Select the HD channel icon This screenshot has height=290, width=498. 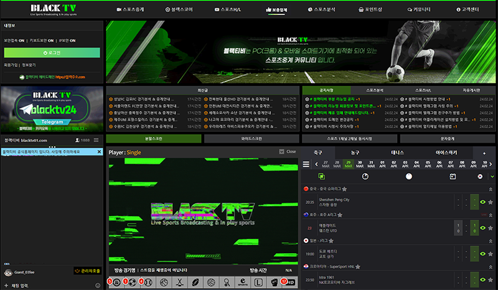(x=289, y=282)
